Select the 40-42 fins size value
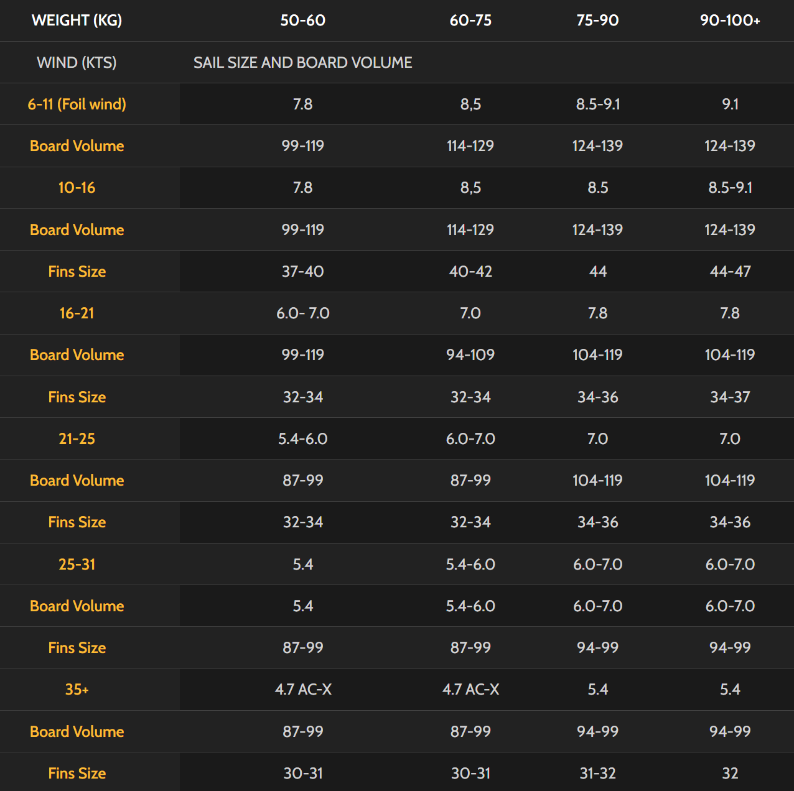 [x=470, y=272]
